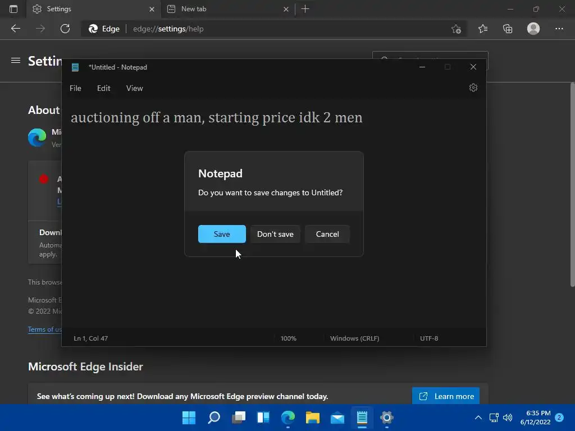Close the Settings tab in Edge
The width and height of the screenshot is (575, 431).
(x=152, y=9)
